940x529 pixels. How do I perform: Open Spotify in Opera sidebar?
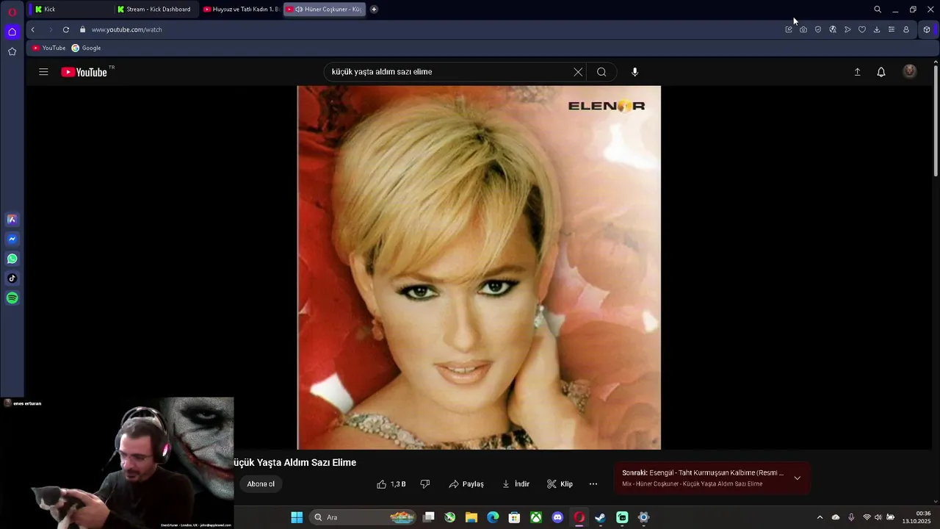click(x=12, y=298)
